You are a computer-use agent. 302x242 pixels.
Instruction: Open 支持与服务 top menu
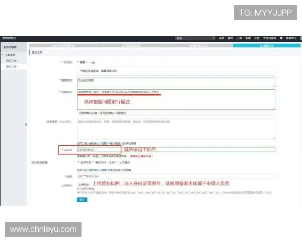coord(269,38)
